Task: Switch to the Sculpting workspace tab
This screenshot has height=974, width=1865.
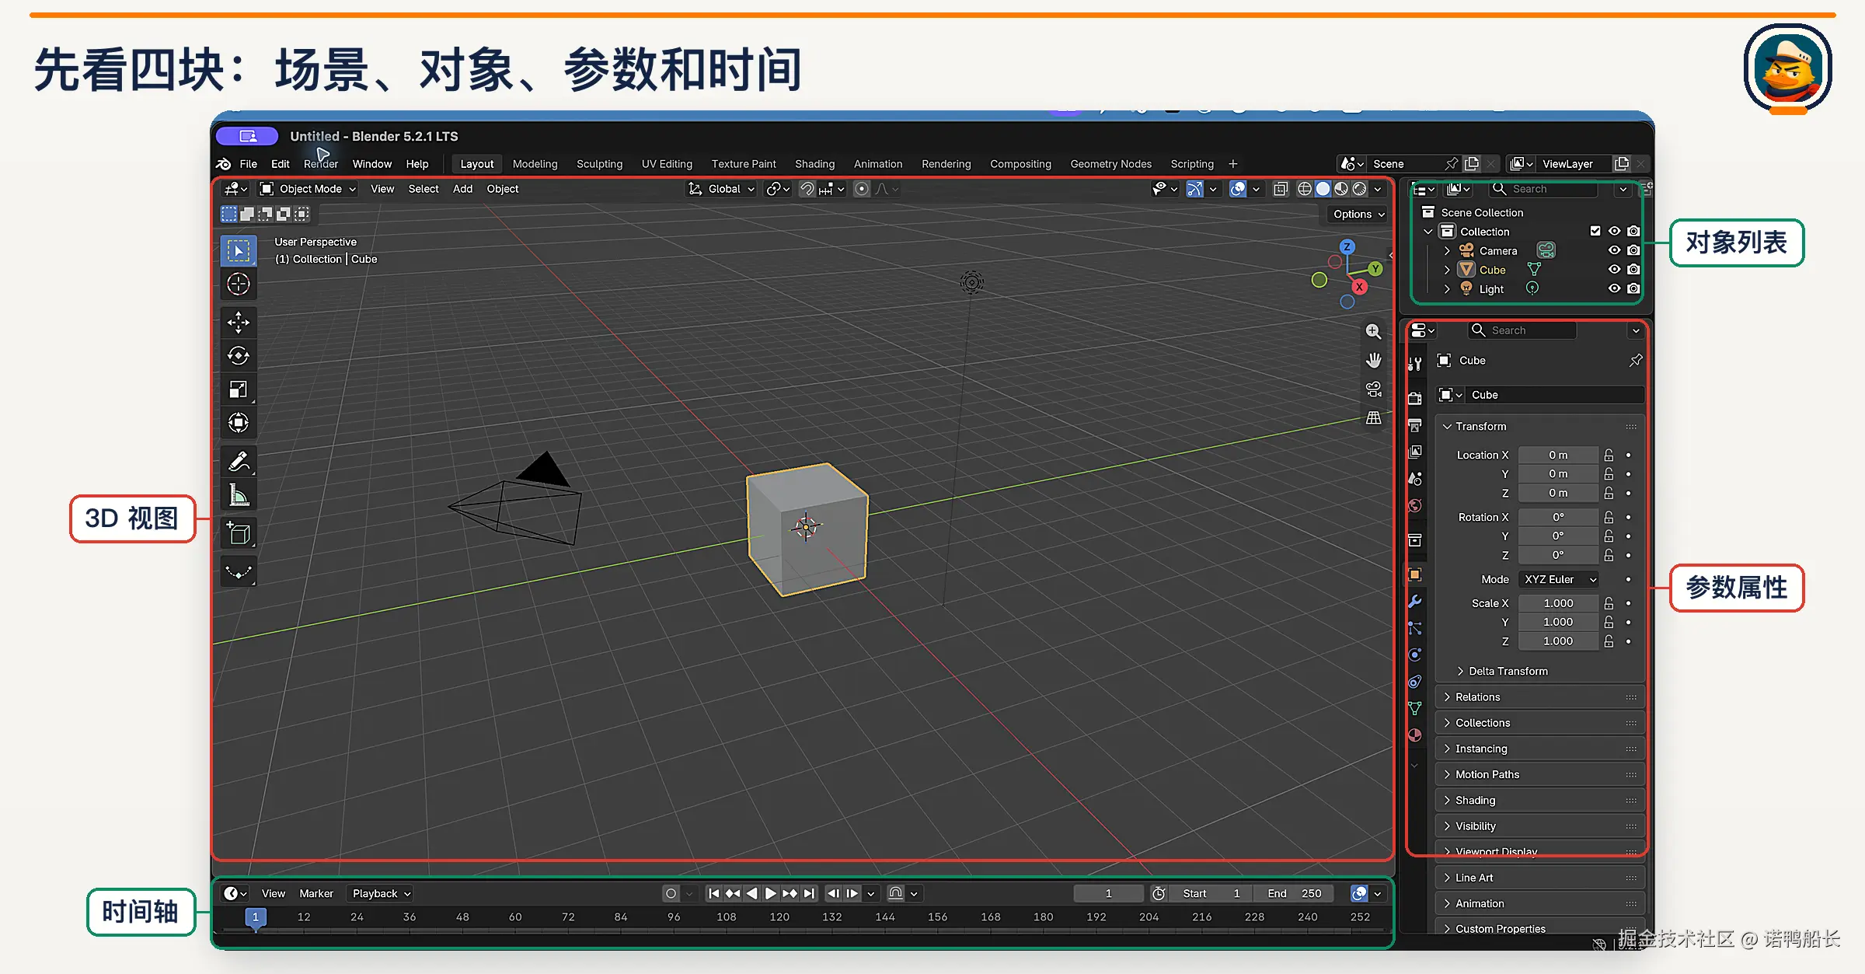Action: pos(599,164)
